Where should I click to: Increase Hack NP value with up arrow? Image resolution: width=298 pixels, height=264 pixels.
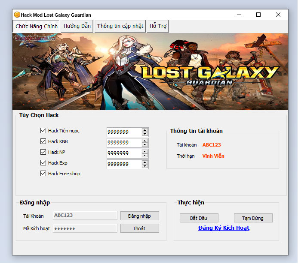(145, 152)
